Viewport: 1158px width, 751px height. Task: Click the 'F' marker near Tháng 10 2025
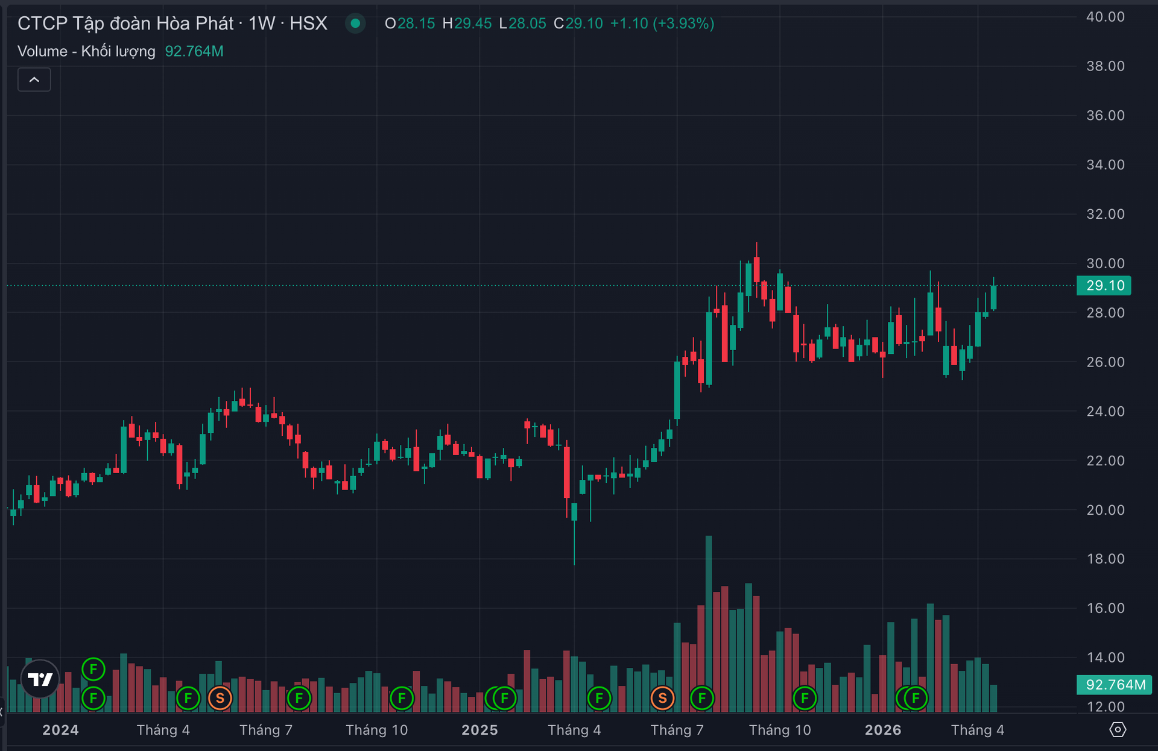coord(805,698)
